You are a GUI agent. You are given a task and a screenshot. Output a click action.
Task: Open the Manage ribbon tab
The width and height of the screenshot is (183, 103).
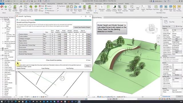(71, 4)
